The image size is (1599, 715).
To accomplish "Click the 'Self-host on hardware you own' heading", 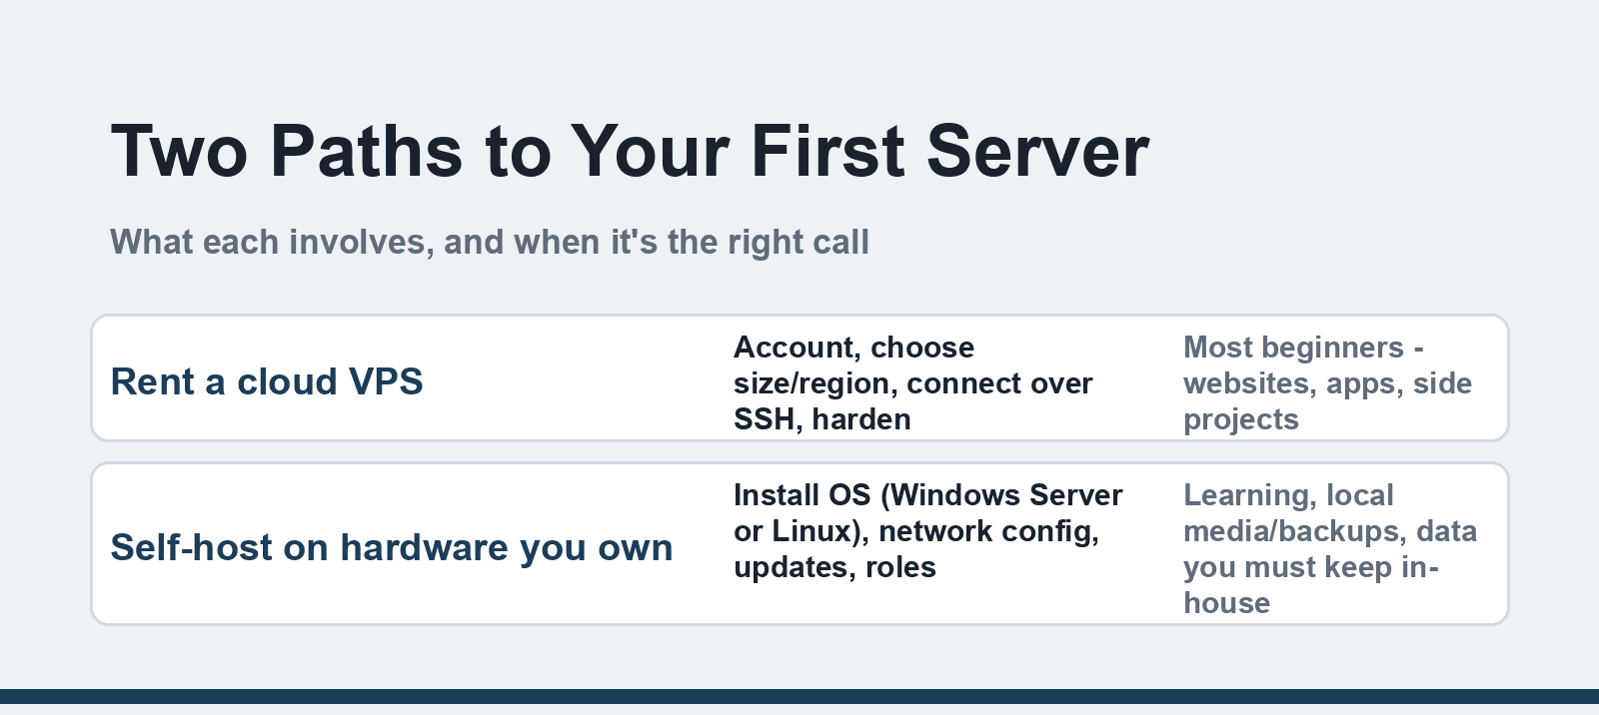I will coord(392,547).
